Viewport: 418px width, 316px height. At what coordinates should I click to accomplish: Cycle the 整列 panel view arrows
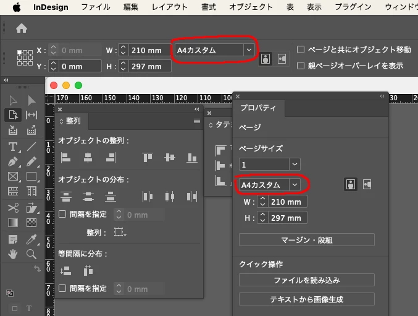click(x=61, y=121)
